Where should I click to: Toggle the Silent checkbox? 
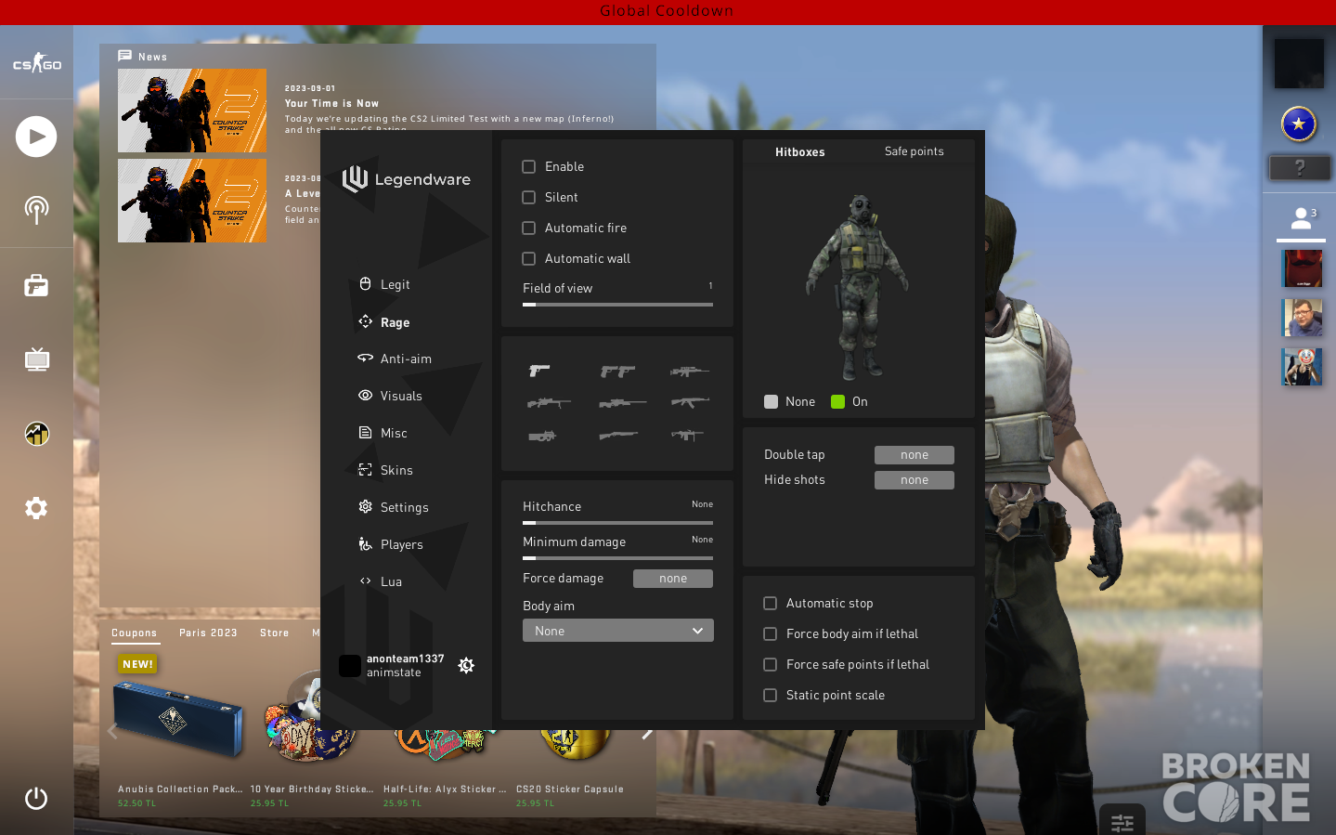529,198
